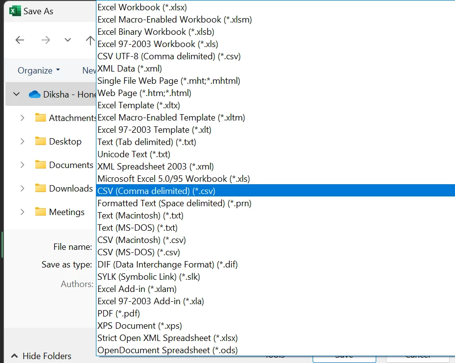Choose Formatted Text (Space delimited) (*.prn)
The image size is (455, 363).
275,203
